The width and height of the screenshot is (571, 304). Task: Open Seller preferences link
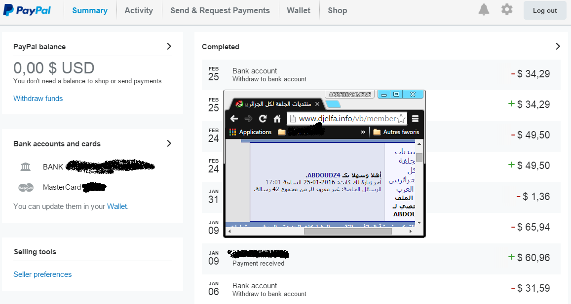click(x=42, y=274)
